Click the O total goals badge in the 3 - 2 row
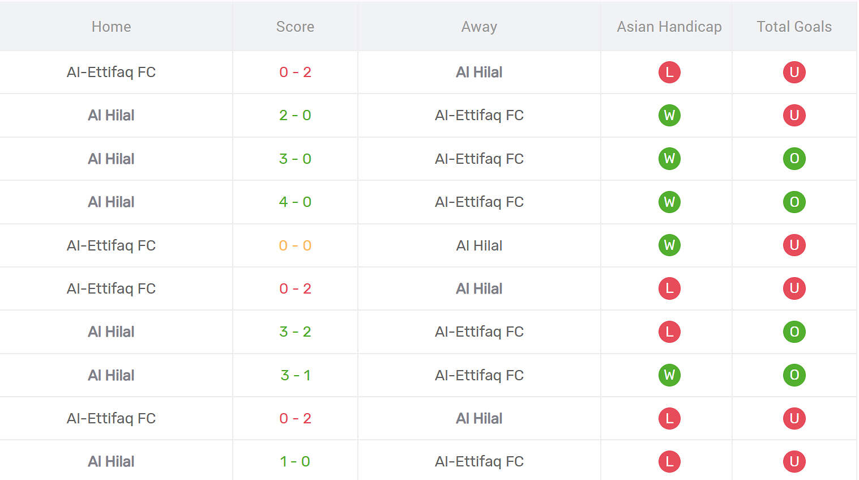The height and width of the screenshot is (480, 859). 794,332
